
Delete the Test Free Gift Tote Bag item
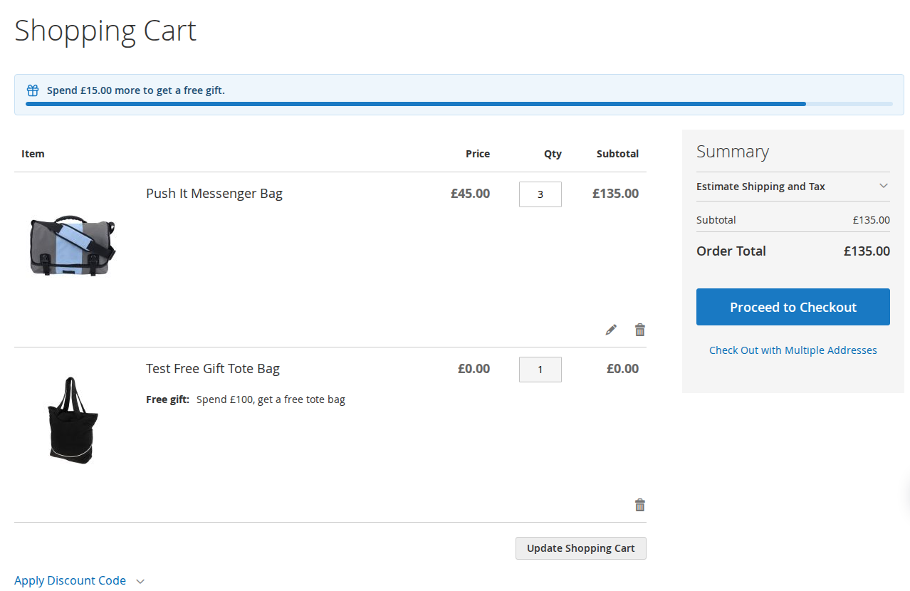coord(640,505)
